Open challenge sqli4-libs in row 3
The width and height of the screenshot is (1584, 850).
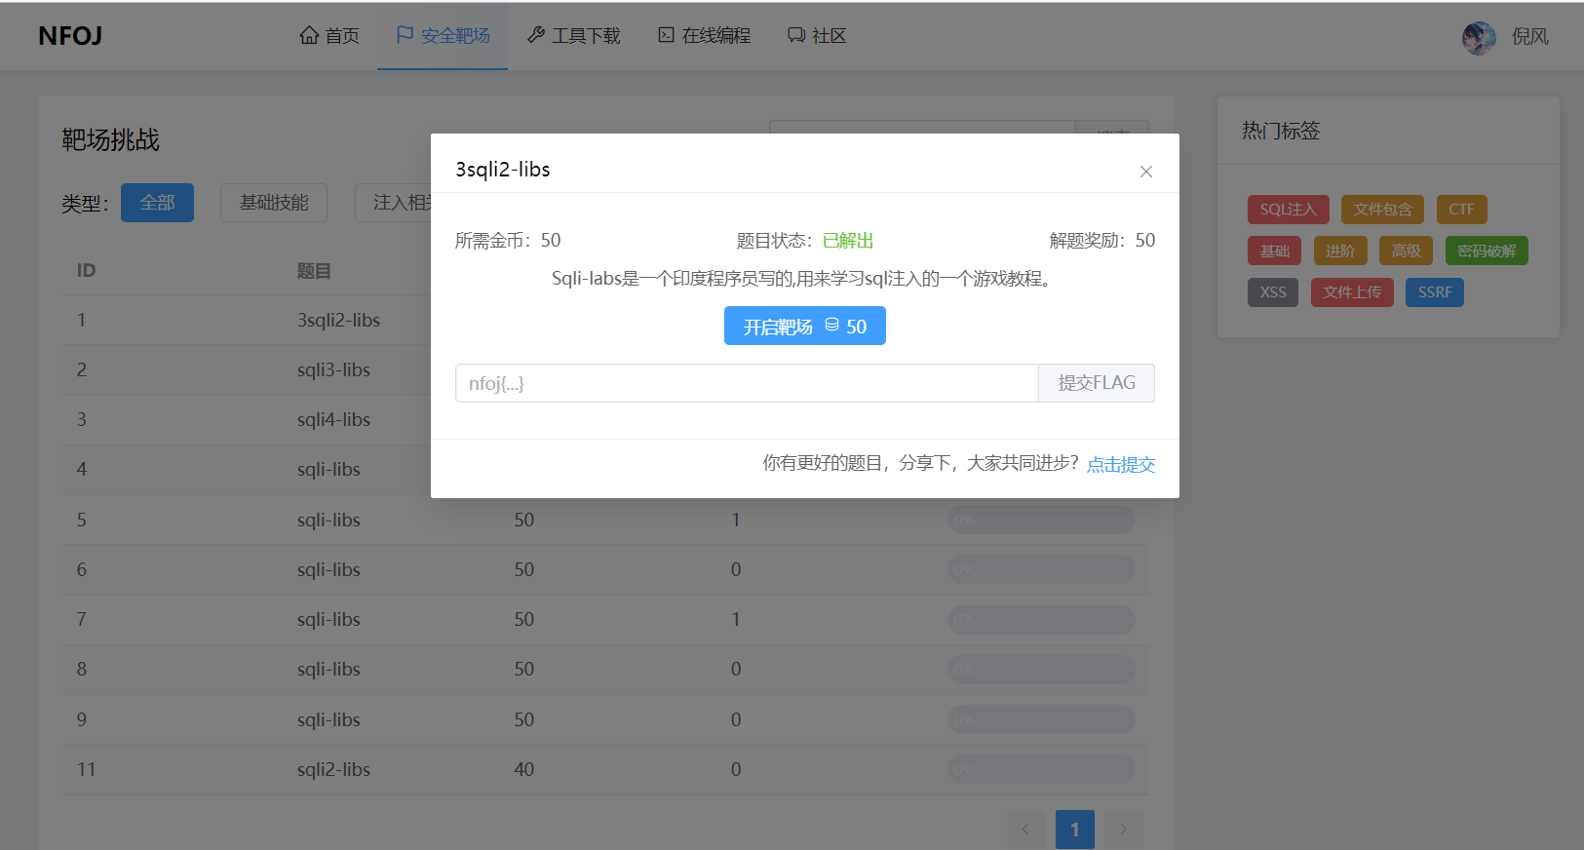(x=333, y=419)
